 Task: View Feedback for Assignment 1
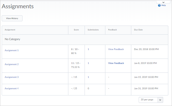(116, 49)
